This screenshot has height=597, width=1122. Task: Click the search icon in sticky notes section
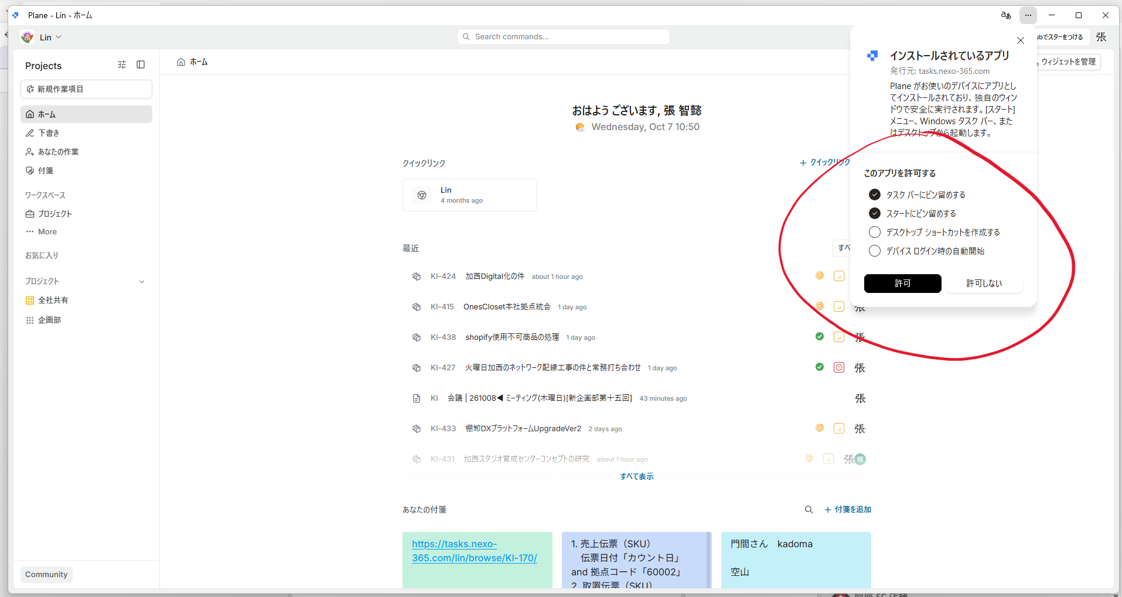coord(809,510)
